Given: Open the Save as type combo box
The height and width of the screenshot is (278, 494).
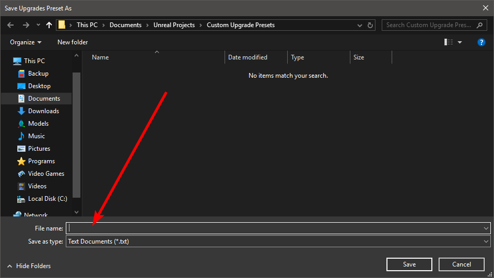Looking at the screenshot, I should pos(278,241).
